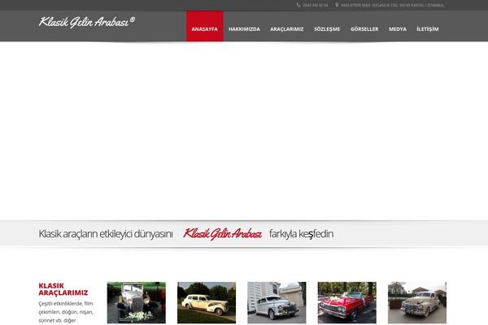This screenshot has height=325, width=488.
Task: Open the ANASAYFA menu item
Action: (205, 26)
